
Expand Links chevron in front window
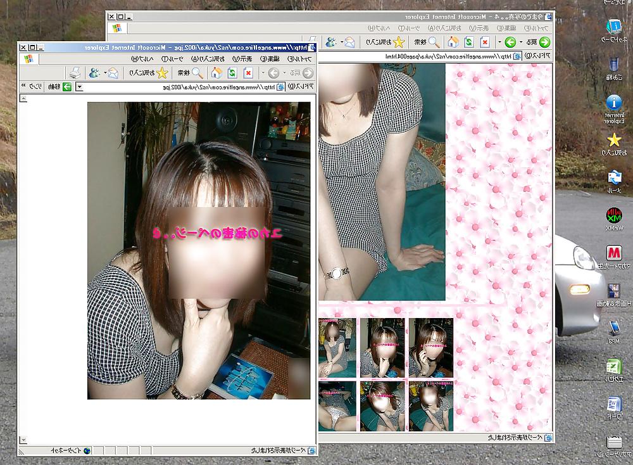[23, 86]
